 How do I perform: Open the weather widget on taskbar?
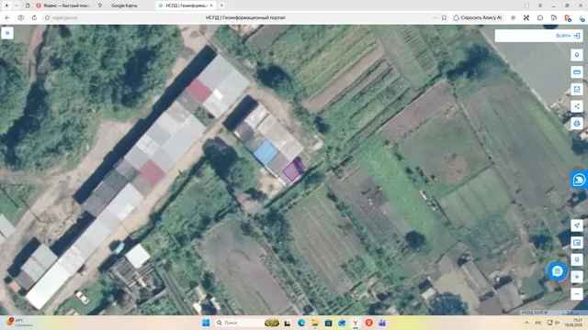[x=18, y=322]
